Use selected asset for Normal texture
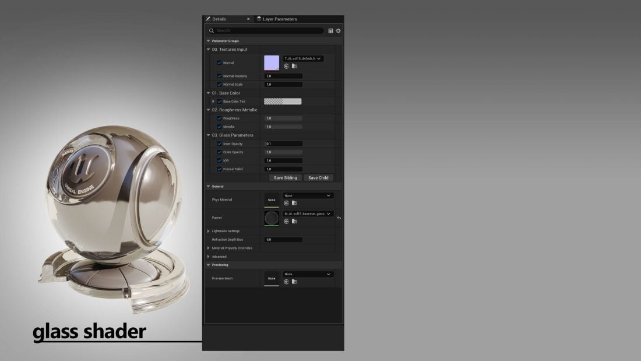Image resolution: width=641 pixels, height=361 pixels. coord(286,66)
